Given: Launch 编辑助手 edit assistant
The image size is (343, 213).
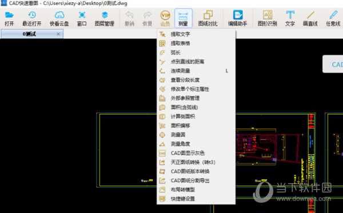Looking at the screenshot, I should pyautogui.click(x=238, y=19).
